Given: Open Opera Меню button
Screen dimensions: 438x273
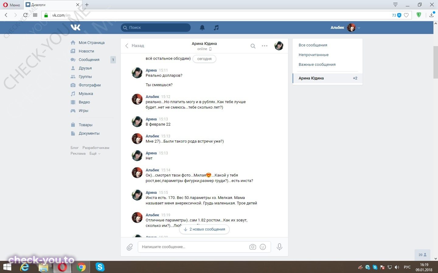Looking at the screenshot, I should (12, 5).
